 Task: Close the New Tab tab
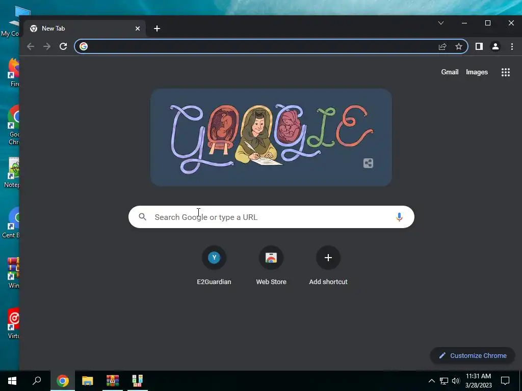coord(138,29)
